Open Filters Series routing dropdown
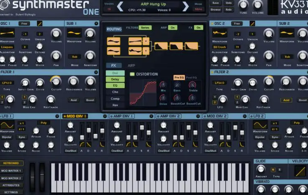This screenshot has width=308, height=195. [x=145, y=28]
